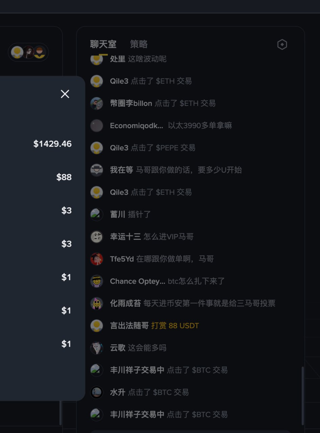Open the hexagon chat settings icon
This screenshot has height=433, width=320.
[282, 45]
